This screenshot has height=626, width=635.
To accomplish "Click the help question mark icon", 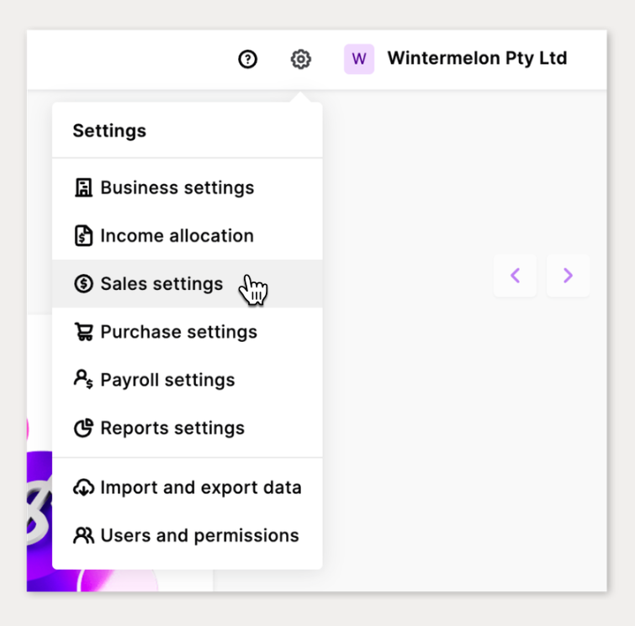I will [x=247, y=59].
